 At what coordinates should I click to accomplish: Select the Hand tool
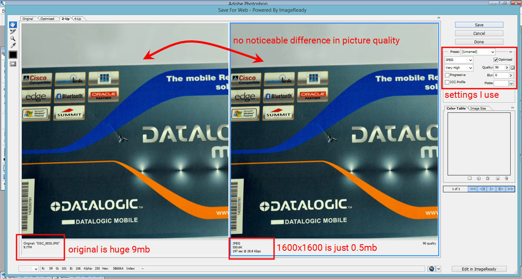(13, 24)
